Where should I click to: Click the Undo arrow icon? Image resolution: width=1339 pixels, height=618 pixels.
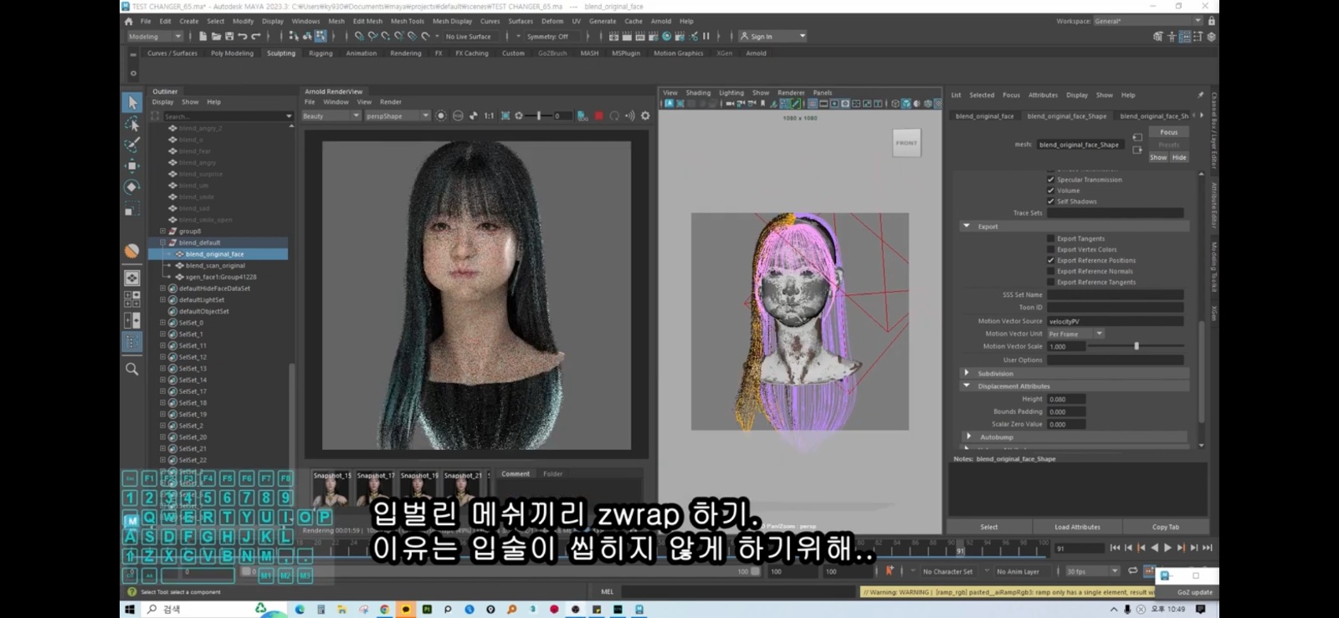[243, 36]
